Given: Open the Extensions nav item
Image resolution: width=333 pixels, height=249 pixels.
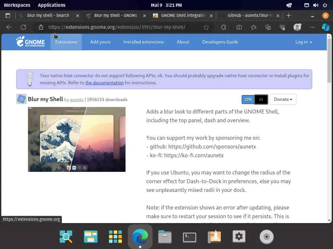Looking at the screenshot, I should [66, 42].
